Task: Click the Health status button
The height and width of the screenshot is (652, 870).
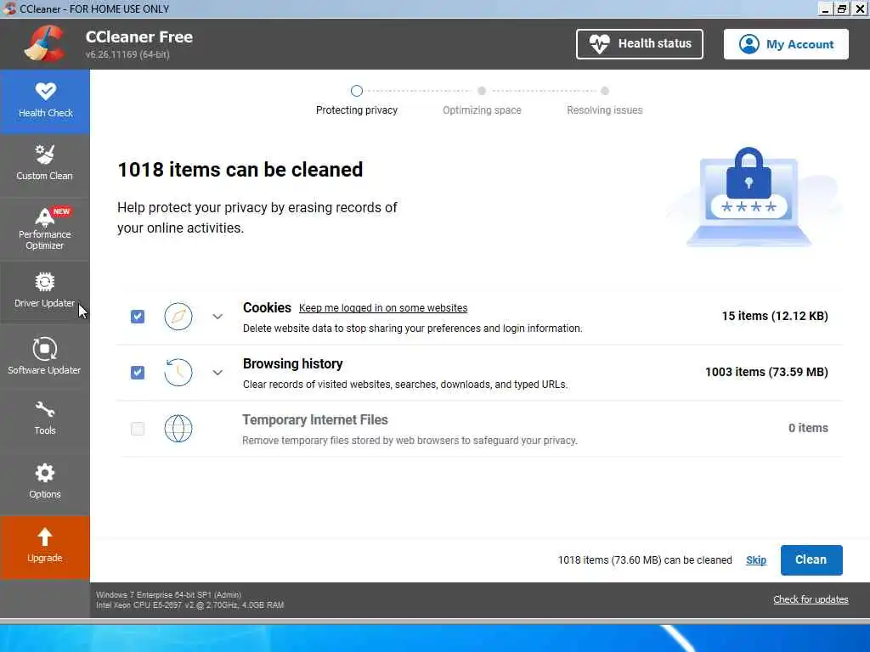Action: point(639,44)
